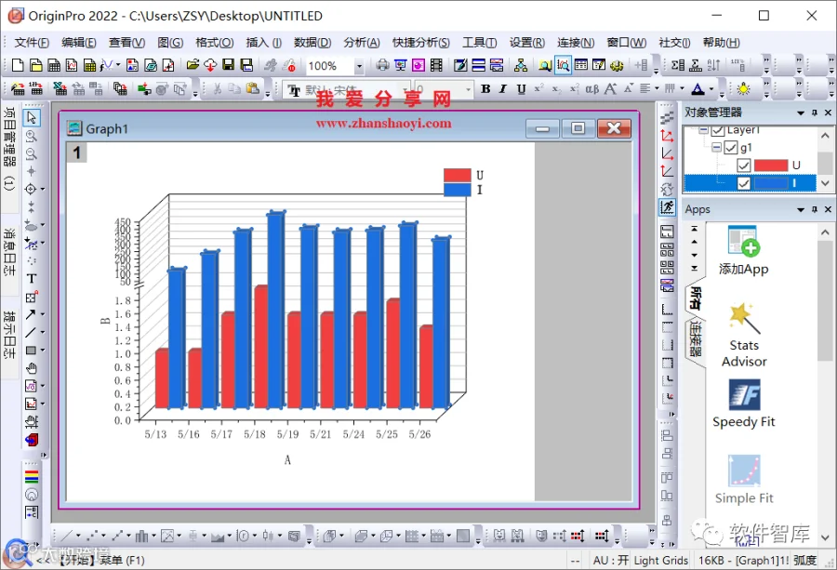Apply underline with the U button
The height and width of the screenshot is (570, 837).
521,88
